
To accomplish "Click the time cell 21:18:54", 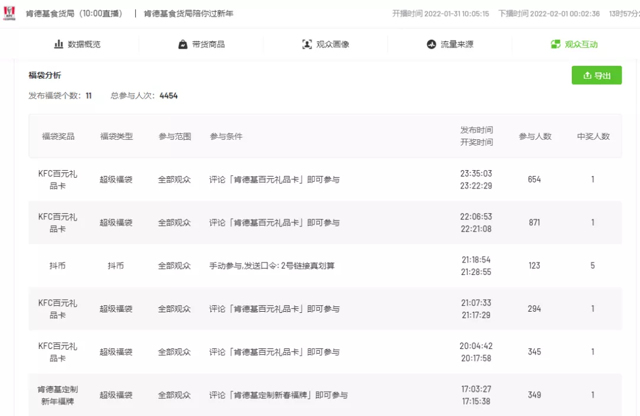I will tap(476, 260).
